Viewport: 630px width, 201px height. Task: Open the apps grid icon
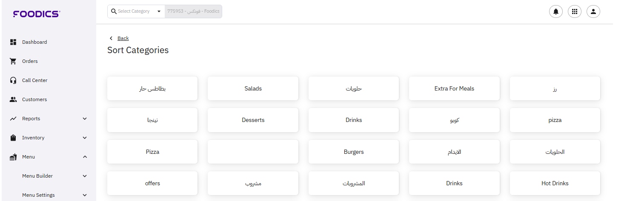point(575,11)
